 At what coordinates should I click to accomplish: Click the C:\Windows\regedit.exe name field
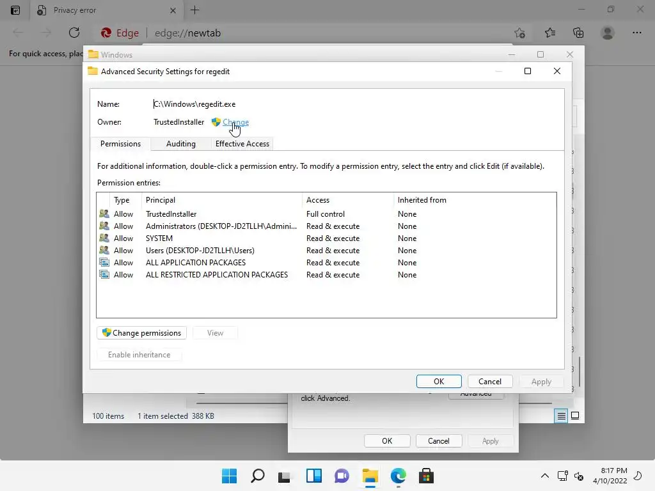point(194,104)
